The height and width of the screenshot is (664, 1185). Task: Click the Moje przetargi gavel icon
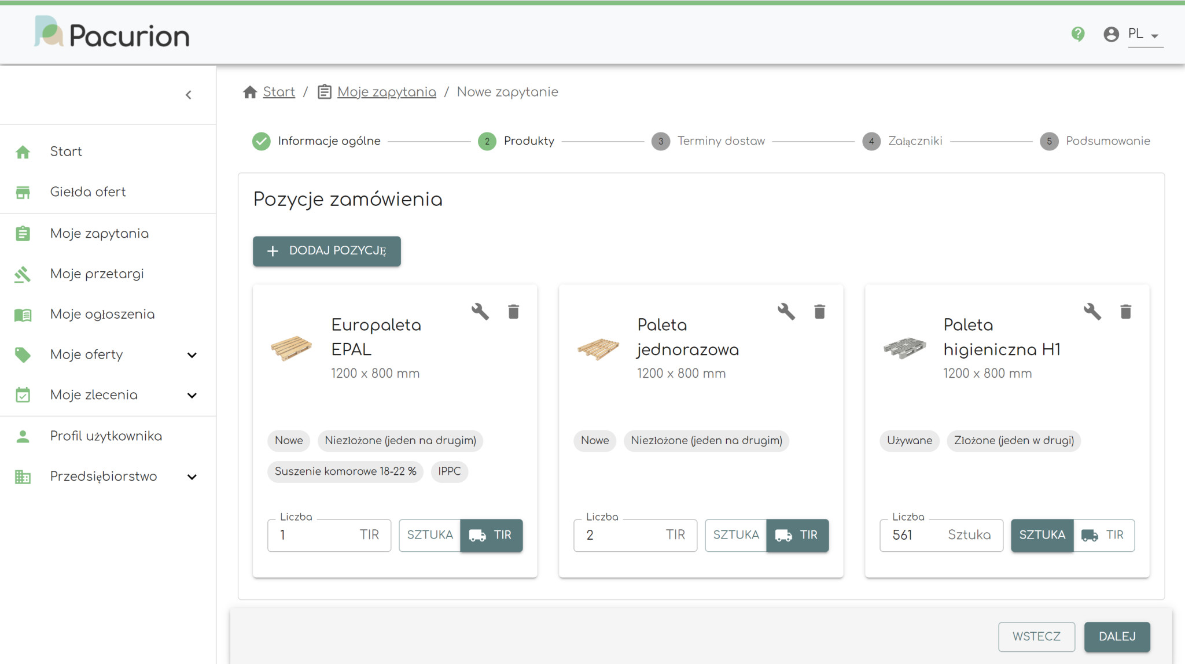(23, 274)
